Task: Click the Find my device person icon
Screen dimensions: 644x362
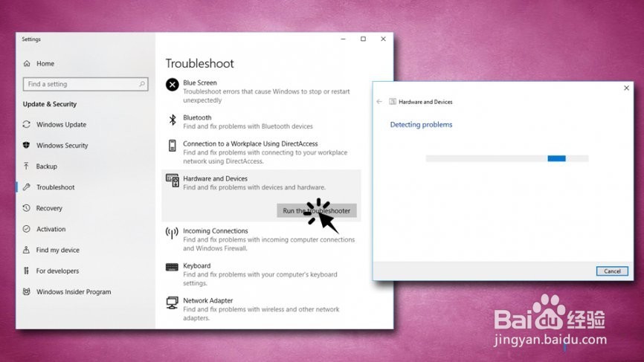Action: [27, 250]
